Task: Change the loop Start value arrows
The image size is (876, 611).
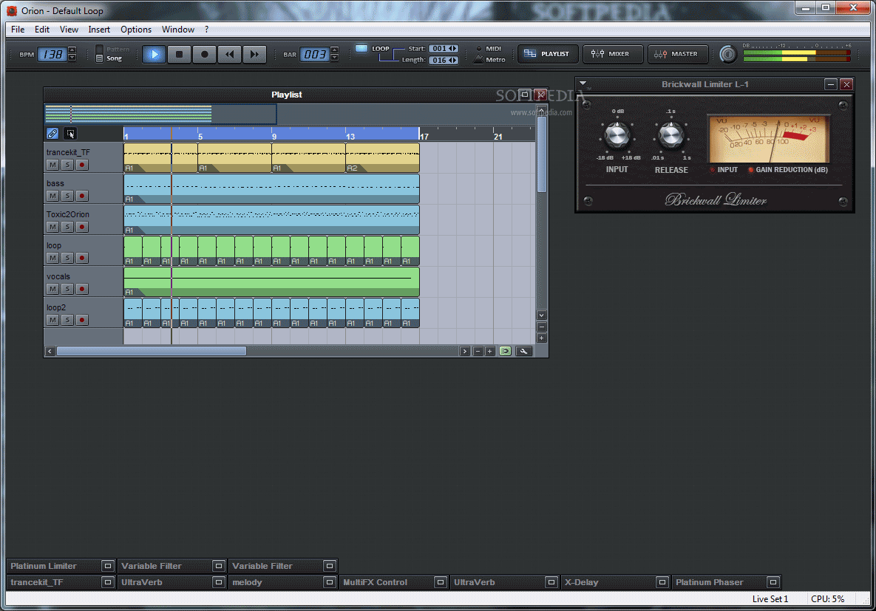Action: click(453, 49)
